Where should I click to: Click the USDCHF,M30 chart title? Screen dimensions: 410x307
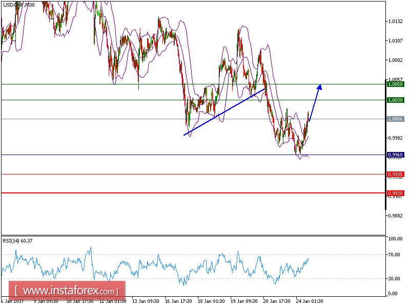[19, 5]
